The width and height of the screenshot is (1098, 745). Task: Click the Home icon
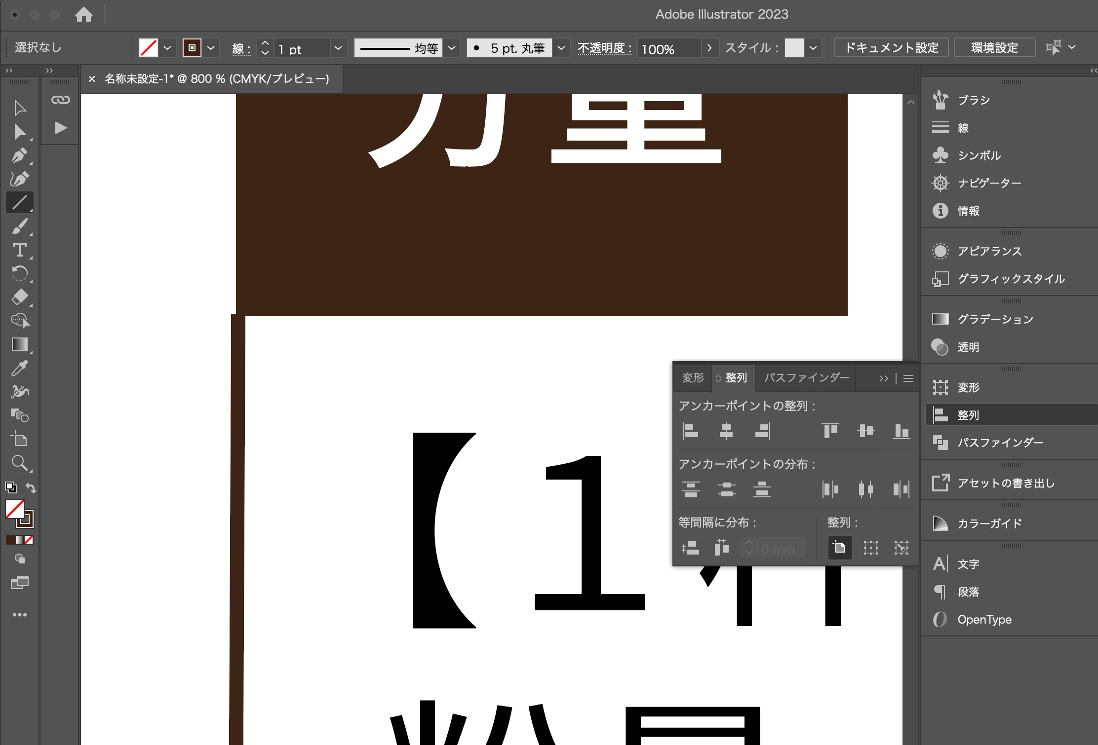[83, 14]
